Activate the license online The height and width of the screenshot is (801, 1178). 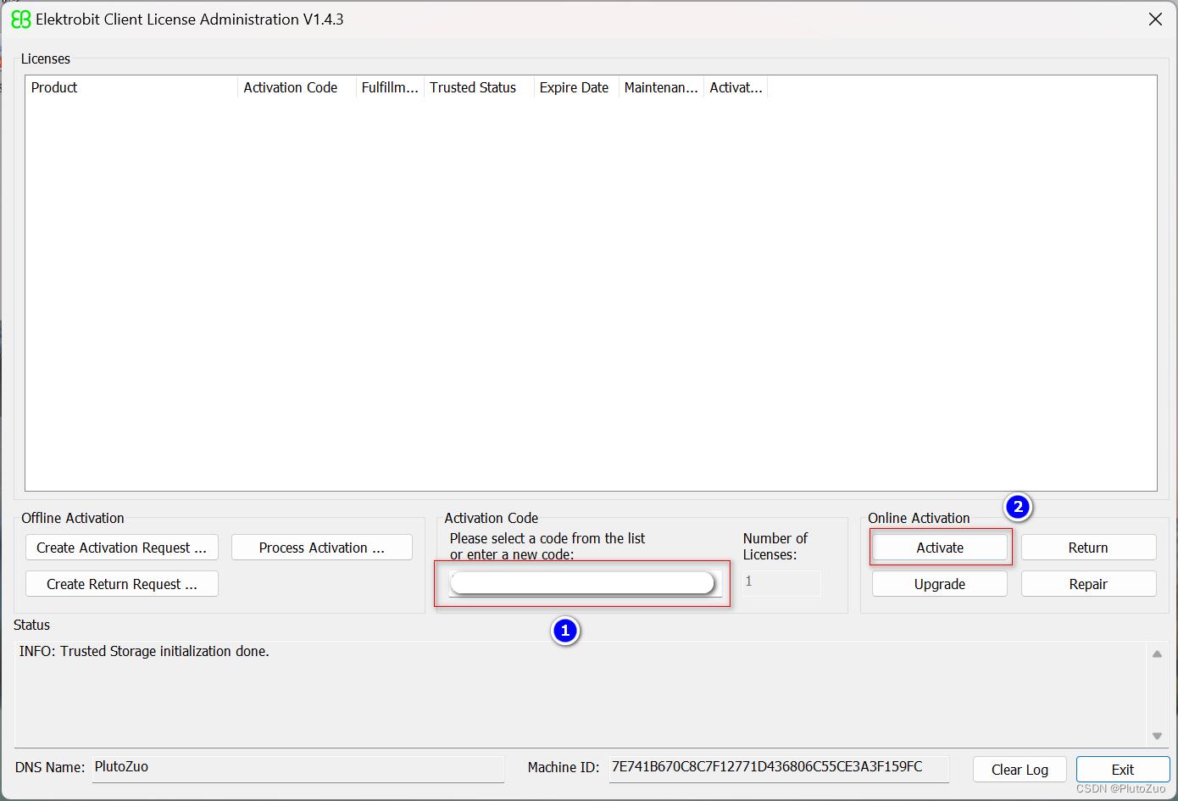click(940, 548)
